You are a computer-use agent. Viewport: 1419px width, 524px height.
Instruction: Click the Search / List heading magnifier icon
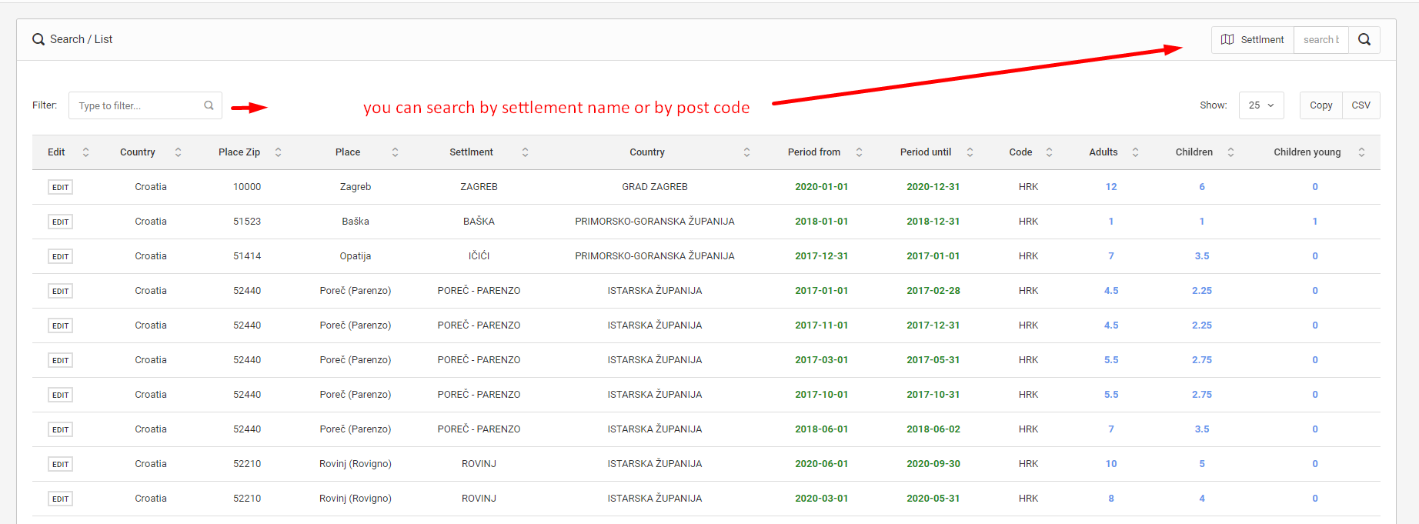click(x=38, y=39)
